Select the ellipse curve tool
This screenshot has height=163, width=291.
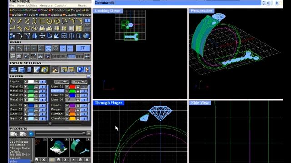tap(57, 21)
